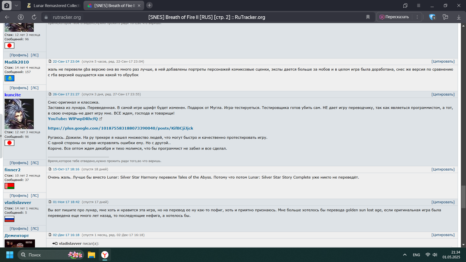Click the text "Стаж: 14 лет 4 месяца"
The image size is (466, 262).
pyautogui.click(x=22, y=68)
